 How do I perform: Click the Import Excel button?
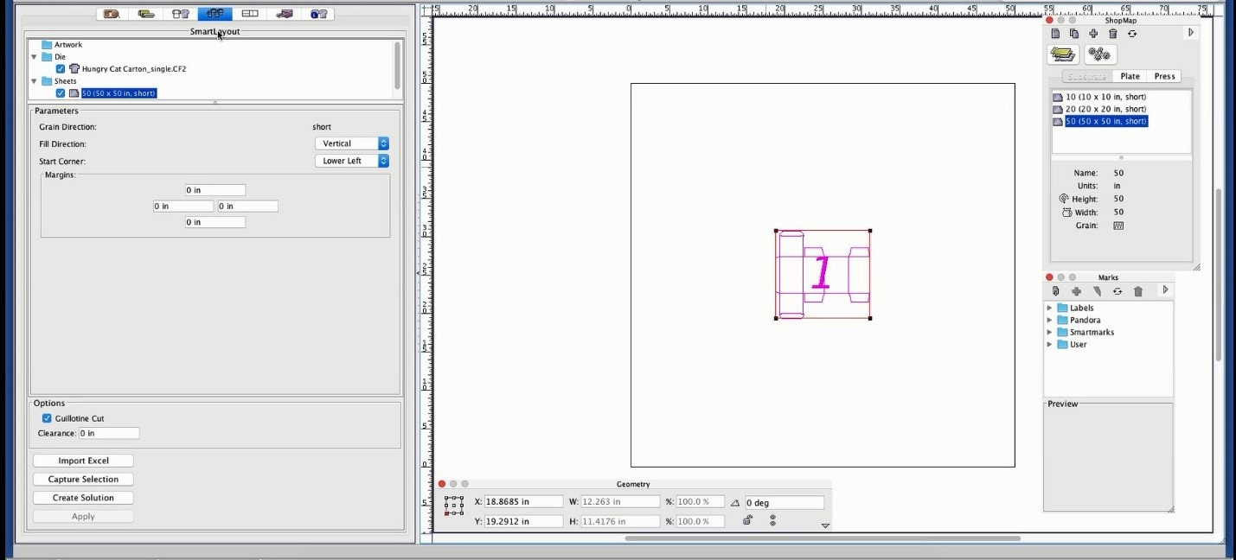83,461
